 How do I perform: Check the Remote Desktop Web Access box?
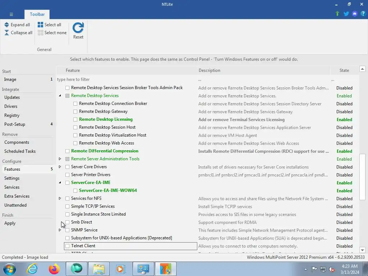tap(75, 143)
